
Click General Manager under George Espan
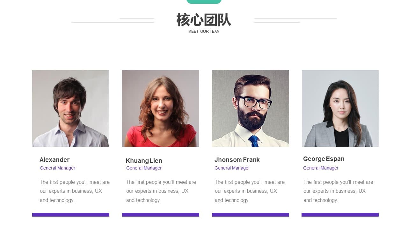(321, 168)
